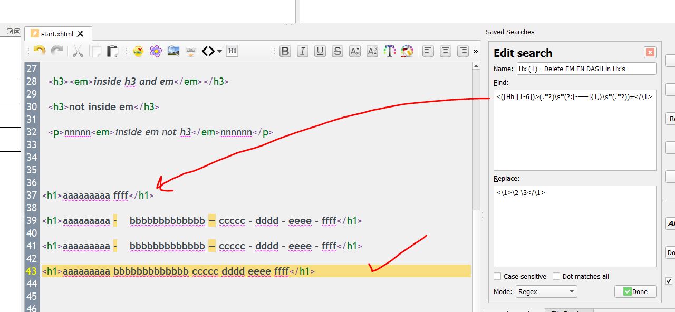This screenshot has height=312, width=675.
Task: Close the start.xhtml tab
Action: pyautogui.click(x=81, y=34)
